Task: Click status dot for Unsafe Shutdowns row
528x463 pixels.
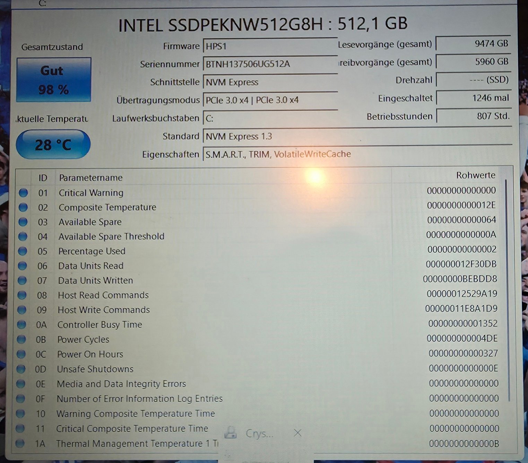Action: pos(21,369)
